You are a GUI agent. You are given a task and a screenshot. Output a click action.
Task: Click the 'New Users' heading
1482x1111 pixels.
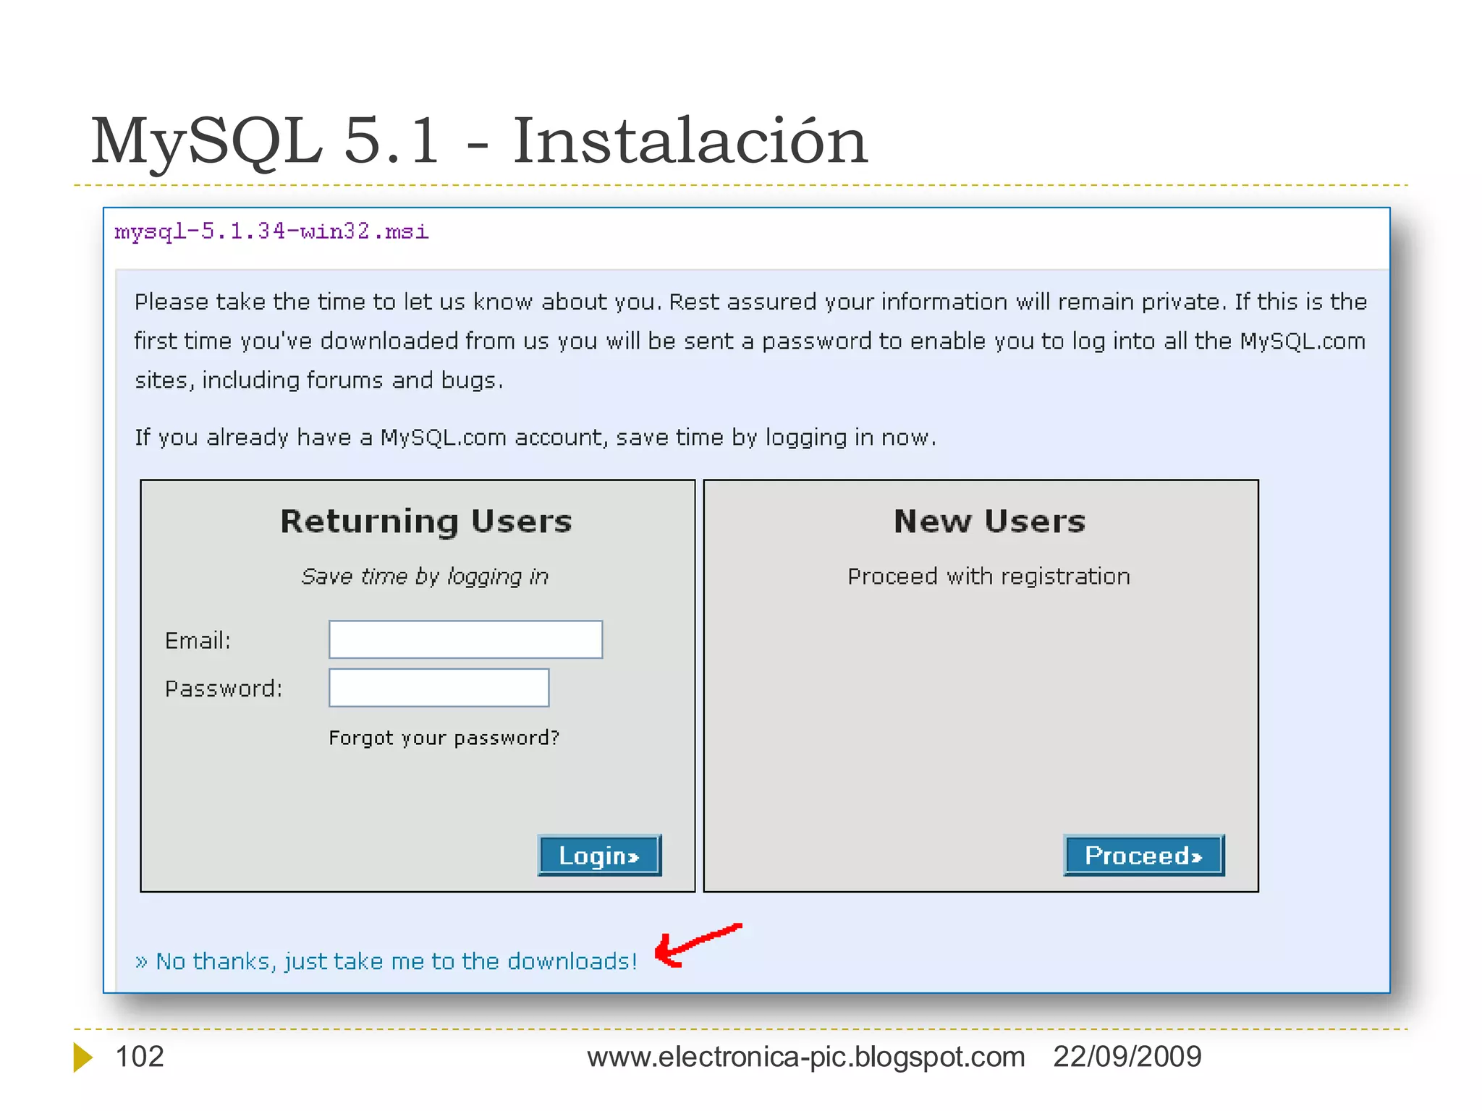[x=989, y=522]
